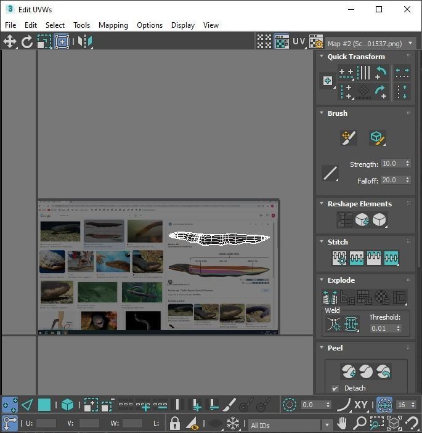Adjust the Strength spinner arrows
Image resolution: width=422 pixels, height=433 pixels.
point(408,163)
